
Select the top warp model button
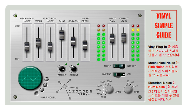[47, 79]
